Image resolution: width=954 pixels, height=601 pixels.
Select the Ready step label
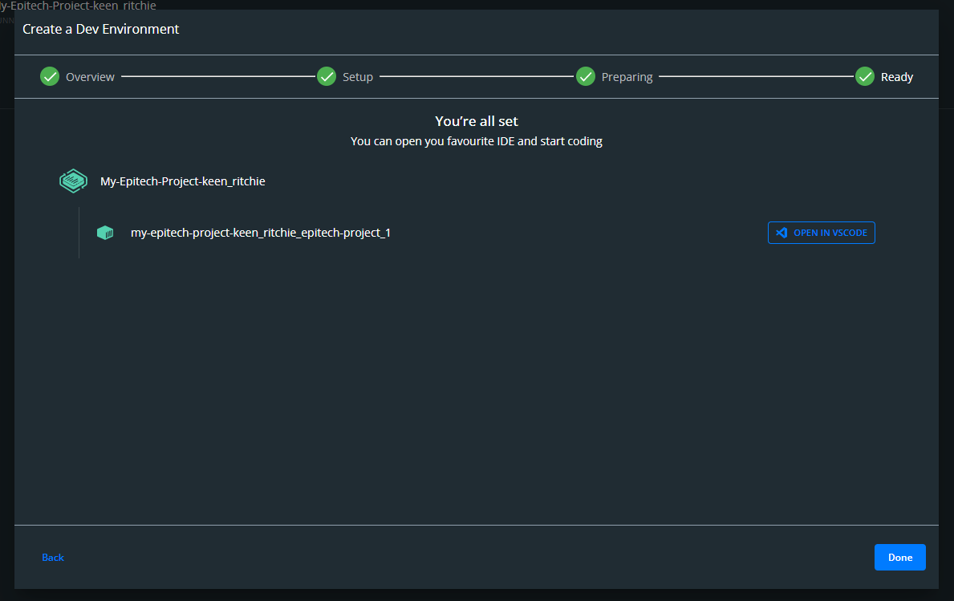pyautogui.click(x=897, y=77)
